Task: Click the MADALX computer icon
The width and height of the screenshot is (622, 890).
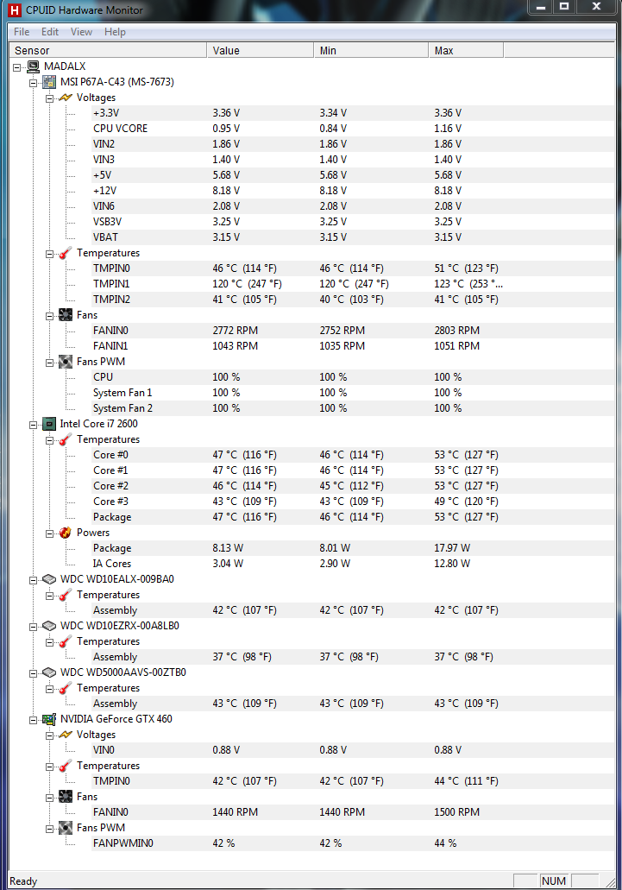Action: 33,66
